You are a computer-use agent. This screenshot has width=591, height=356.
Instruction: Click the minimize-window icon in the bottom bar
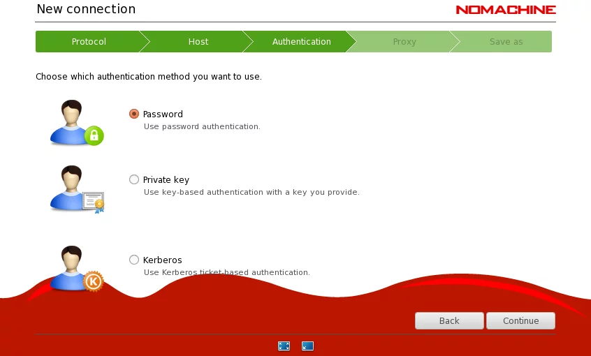[307, 346]
